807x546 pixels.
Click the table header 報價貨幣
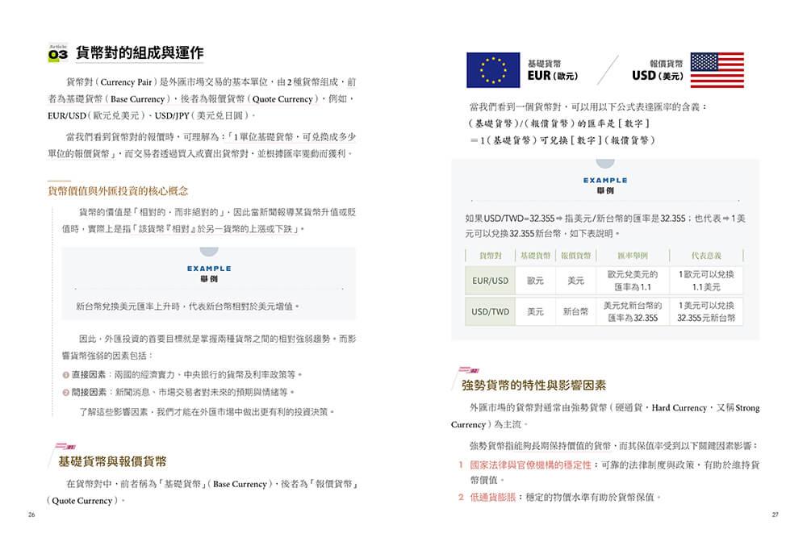pos(575,256)
